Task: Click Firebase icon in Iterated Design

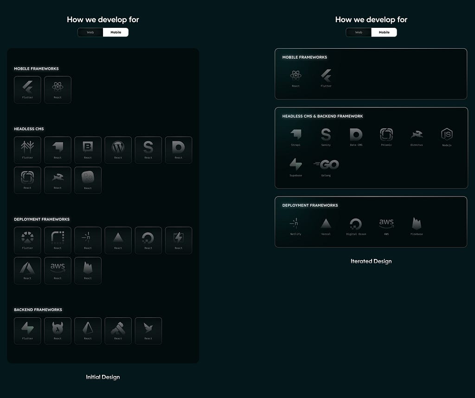Action: [x=417, y=223]
